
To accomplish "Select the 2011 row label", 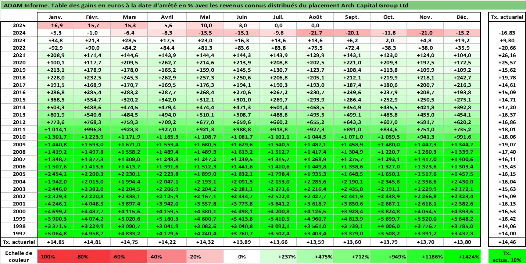I will point(18,129).
